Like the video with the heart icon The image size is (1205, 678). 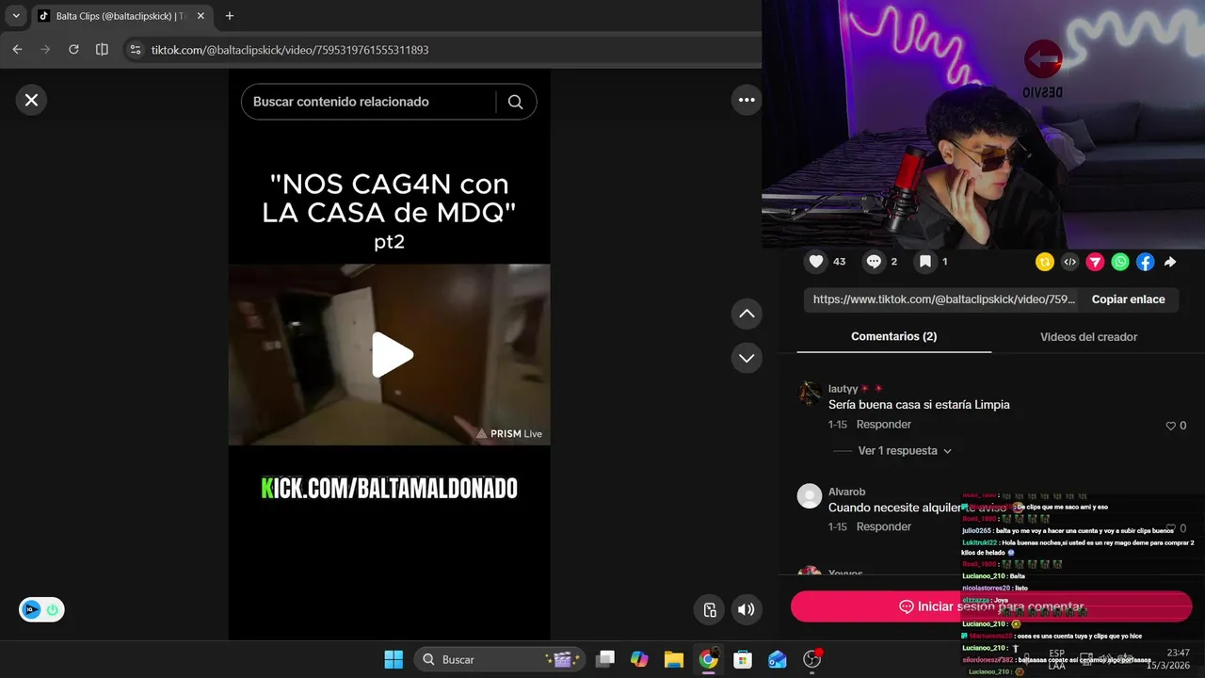pyautogui.click(x=816, y=262)
